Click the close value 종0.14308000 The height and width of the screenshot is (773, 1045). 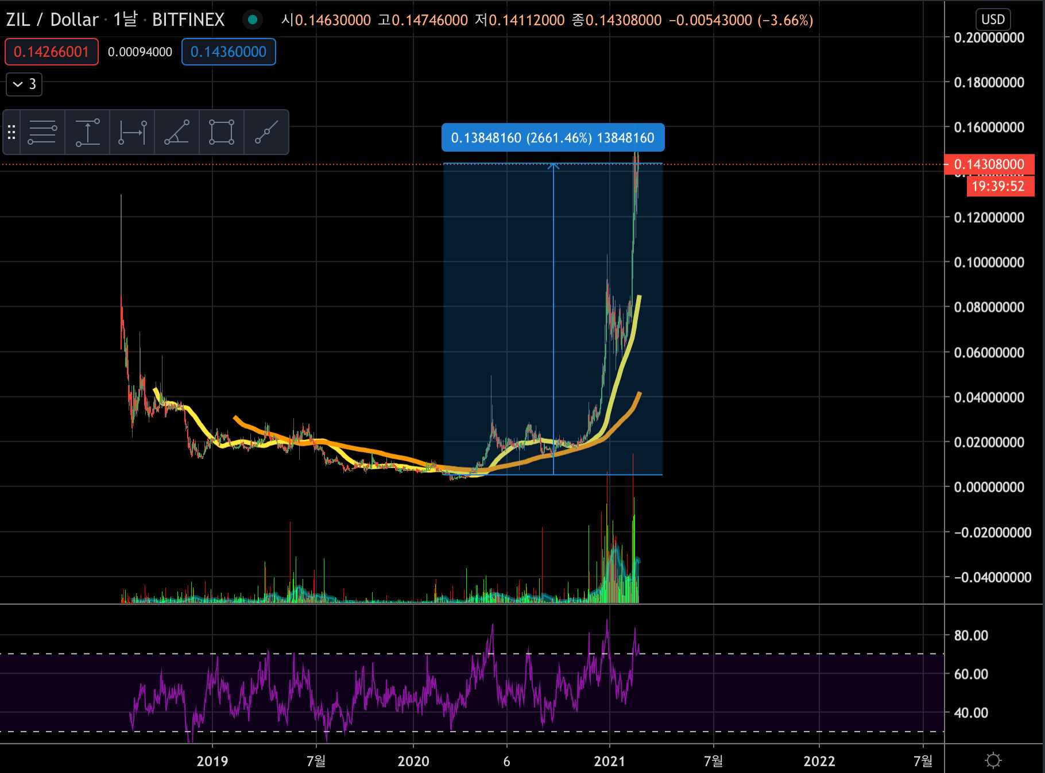617,20
